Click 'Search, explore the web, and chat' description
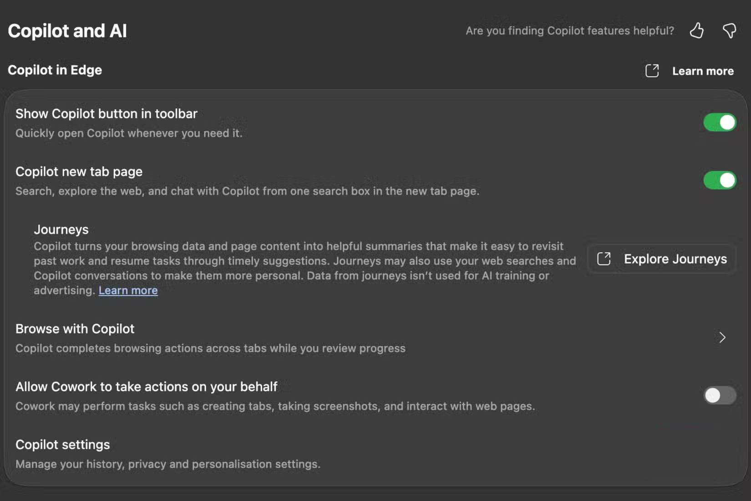Screen dimensions: 751x501 click(x=247, y=191)
